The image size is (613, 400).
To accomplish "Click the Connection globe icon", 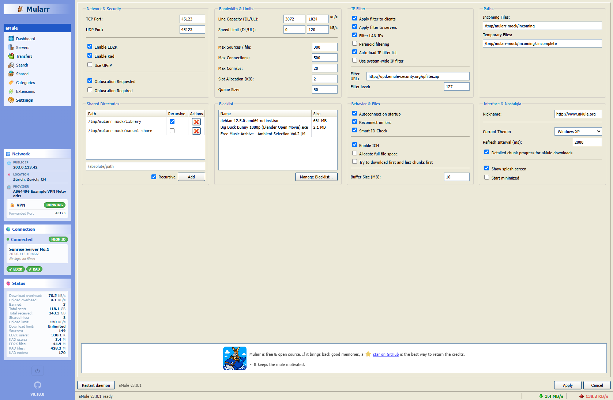I will tap(8, 229).
